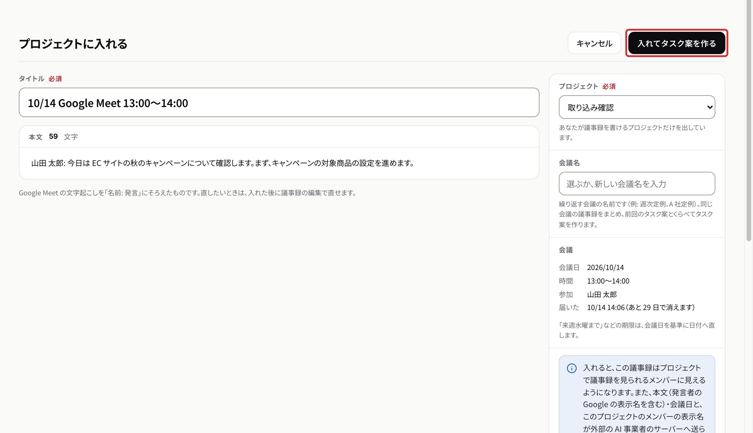Click the meeting date 2026/10/14
The height and width of the screenshot is (433, 753).
click(605, 267)
